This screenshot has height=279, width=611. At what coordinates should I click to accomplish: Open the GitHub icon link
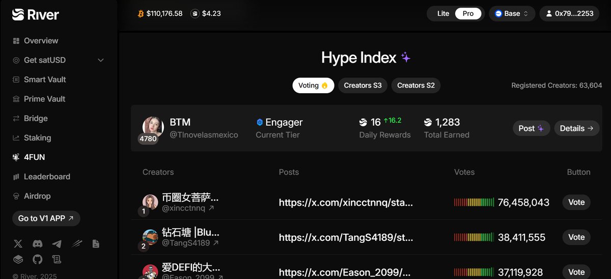tap(37, 260)
